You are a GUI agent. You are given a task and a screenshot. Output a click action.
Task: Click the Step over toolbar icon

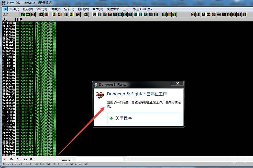(x=60, y=15)
